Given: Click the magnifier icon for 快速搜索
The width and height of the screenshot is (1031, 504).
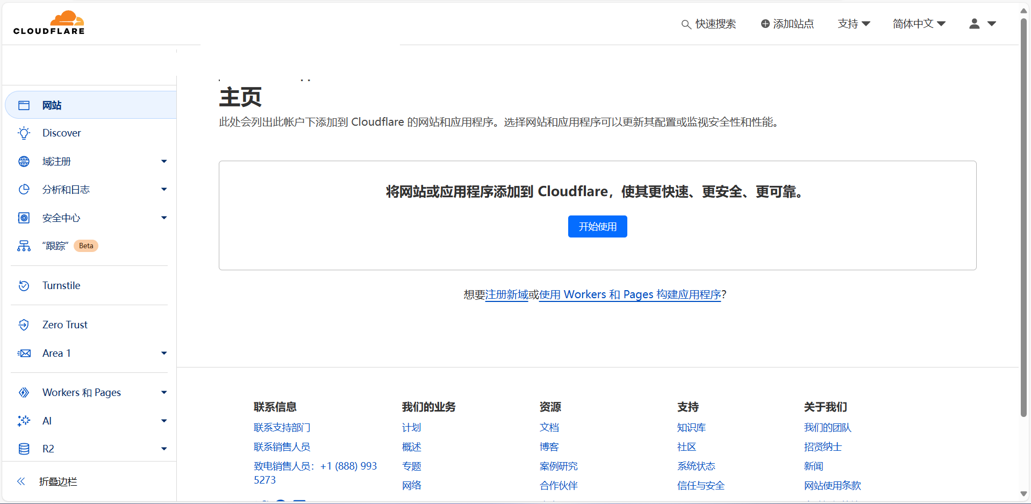Looking at the screenshot, I should click(x=686, y=24).
